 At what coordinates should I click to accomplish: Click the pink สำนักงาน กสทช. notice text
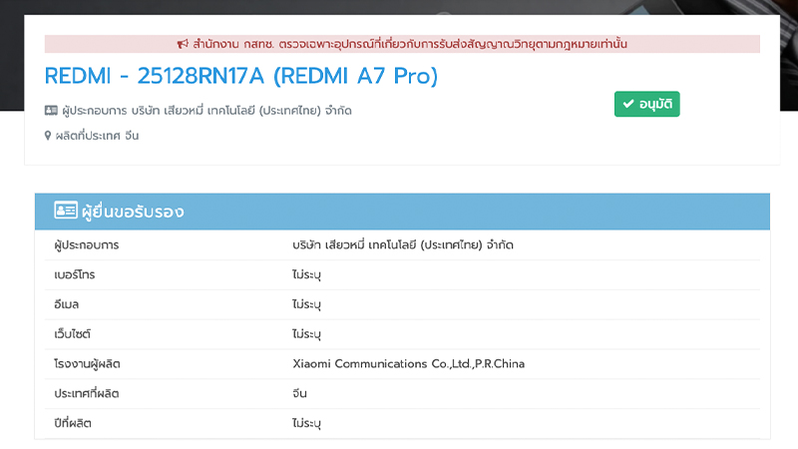pos(410,44)
